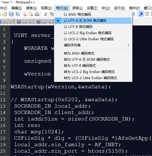Close the new 4 tab
Viewport: 152px width, 156px height.
(52, 21)
